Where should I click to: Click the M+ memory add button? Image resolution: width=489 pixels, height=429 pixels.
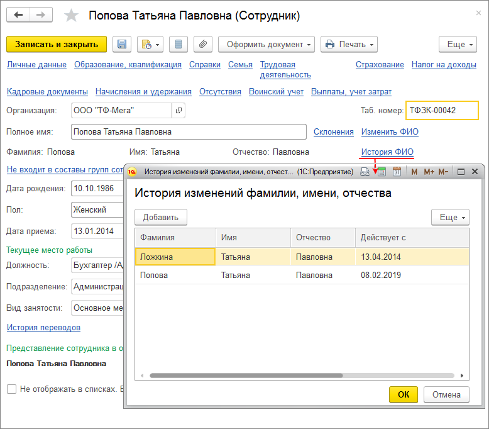point(429,171)
